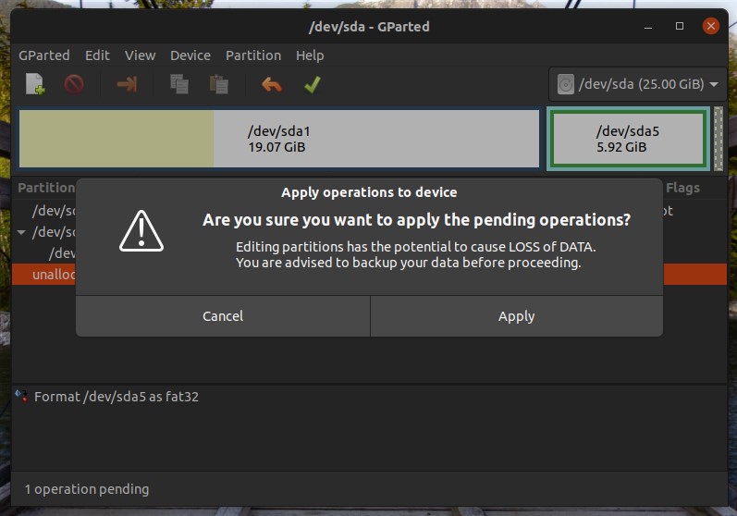
Task: Click the New partition toolbar icon
Action: [x=35, y=84]
